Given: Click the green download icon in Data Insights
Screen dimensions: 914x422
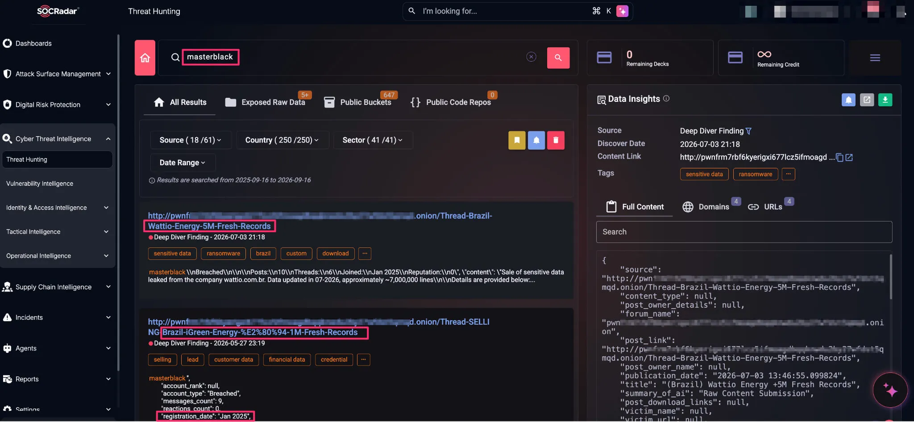Looking at the screenshot, I should coord(885,100).
